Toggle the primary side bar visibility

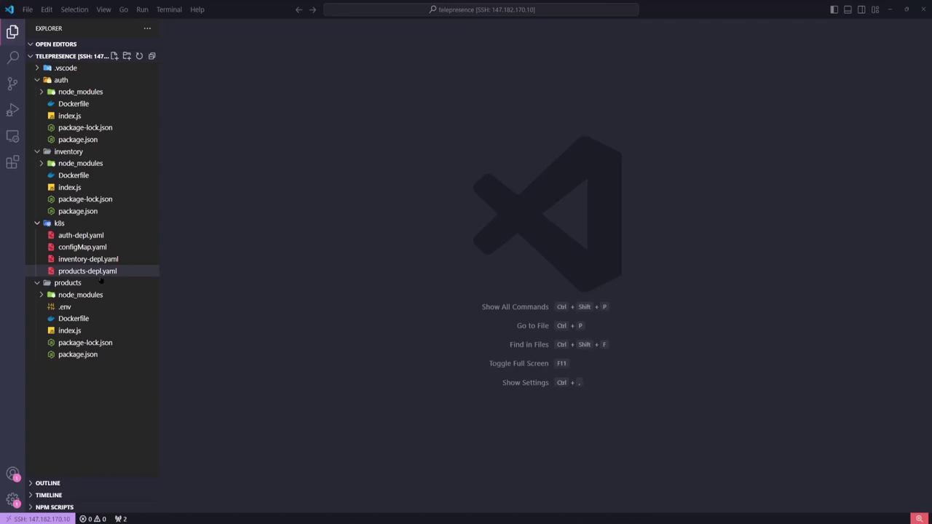click(x=834, y=9)
